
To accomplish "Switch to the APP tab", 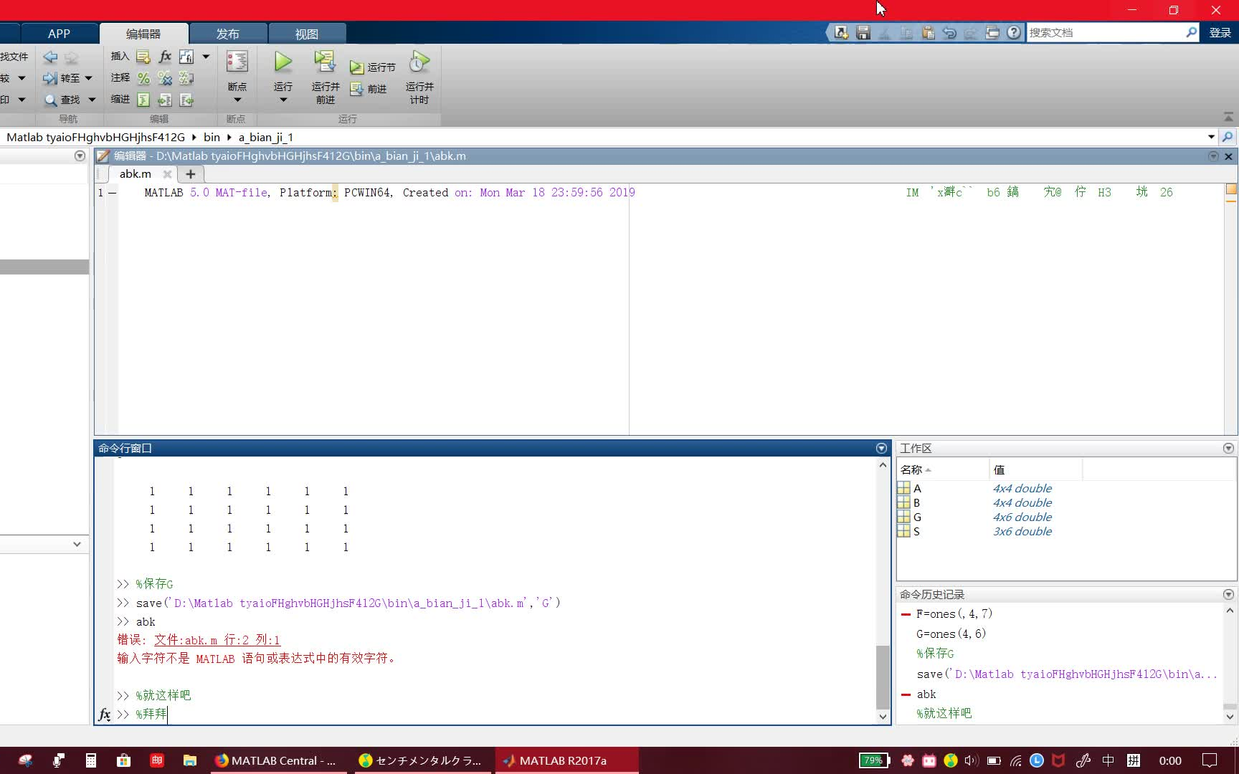I will click(59, 34).
